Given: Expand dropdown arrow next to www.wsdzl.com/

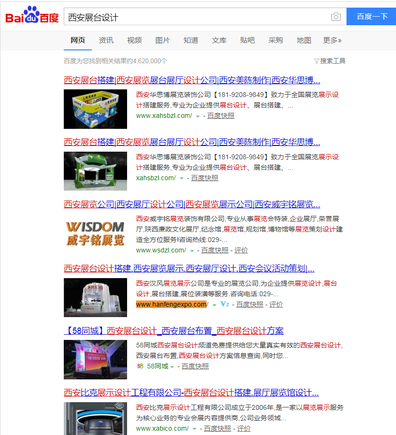Looking at the screenshot, I should pos(192,251).
